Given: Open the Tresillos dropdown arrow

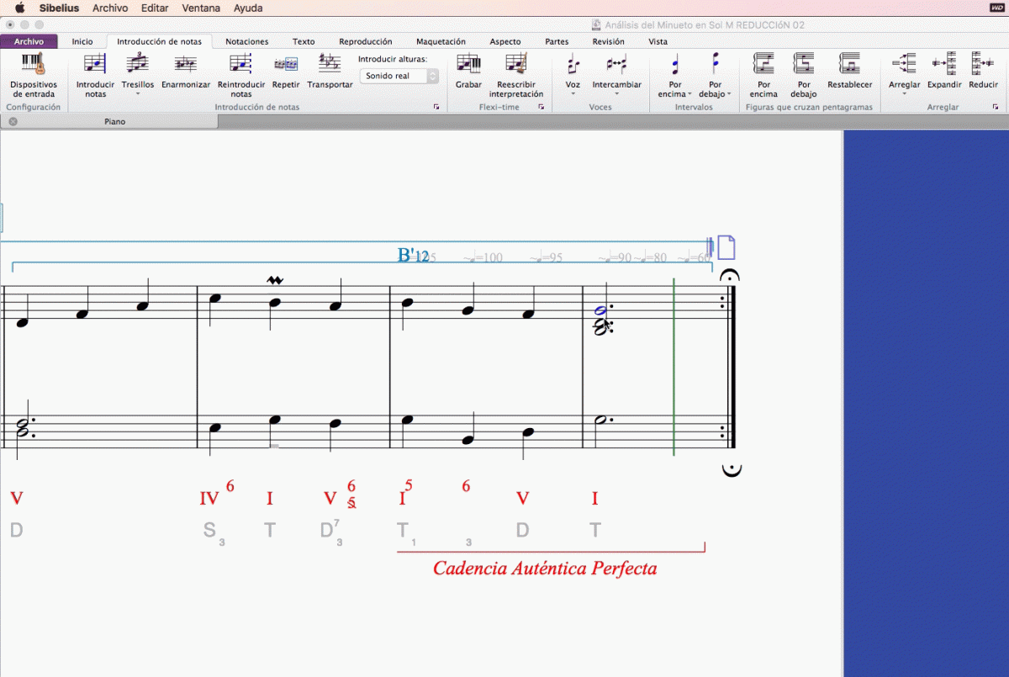Looking at the screenshot, I should coord(137,94).
